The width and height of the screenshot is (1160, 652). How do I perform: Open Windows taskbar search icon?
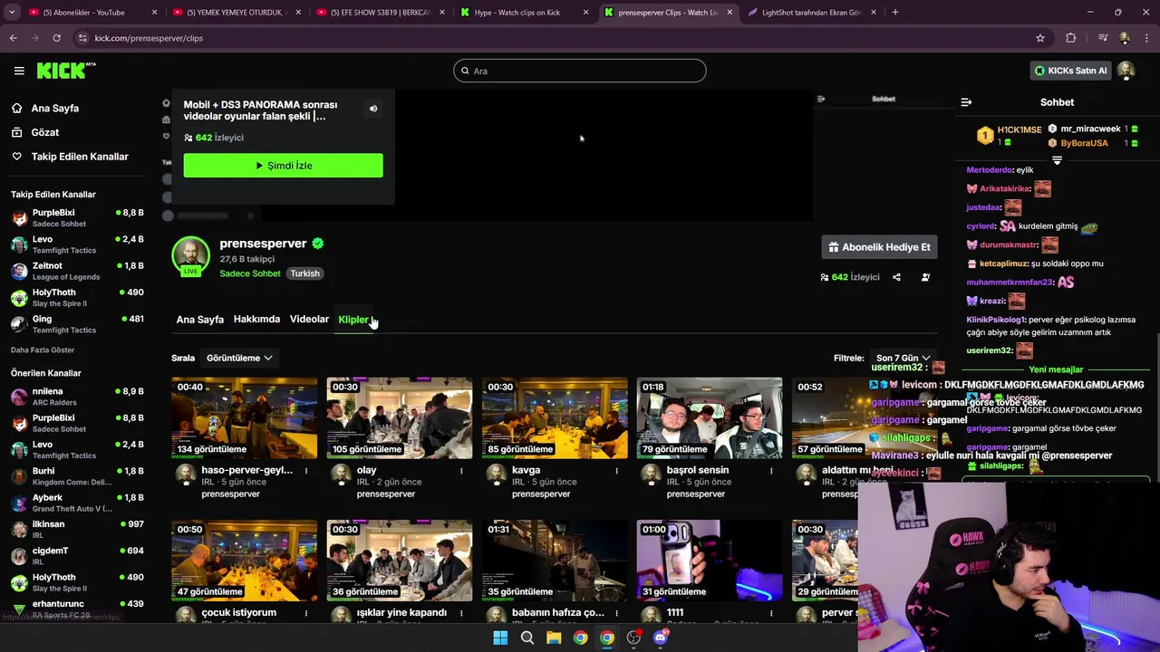point(527,638)
